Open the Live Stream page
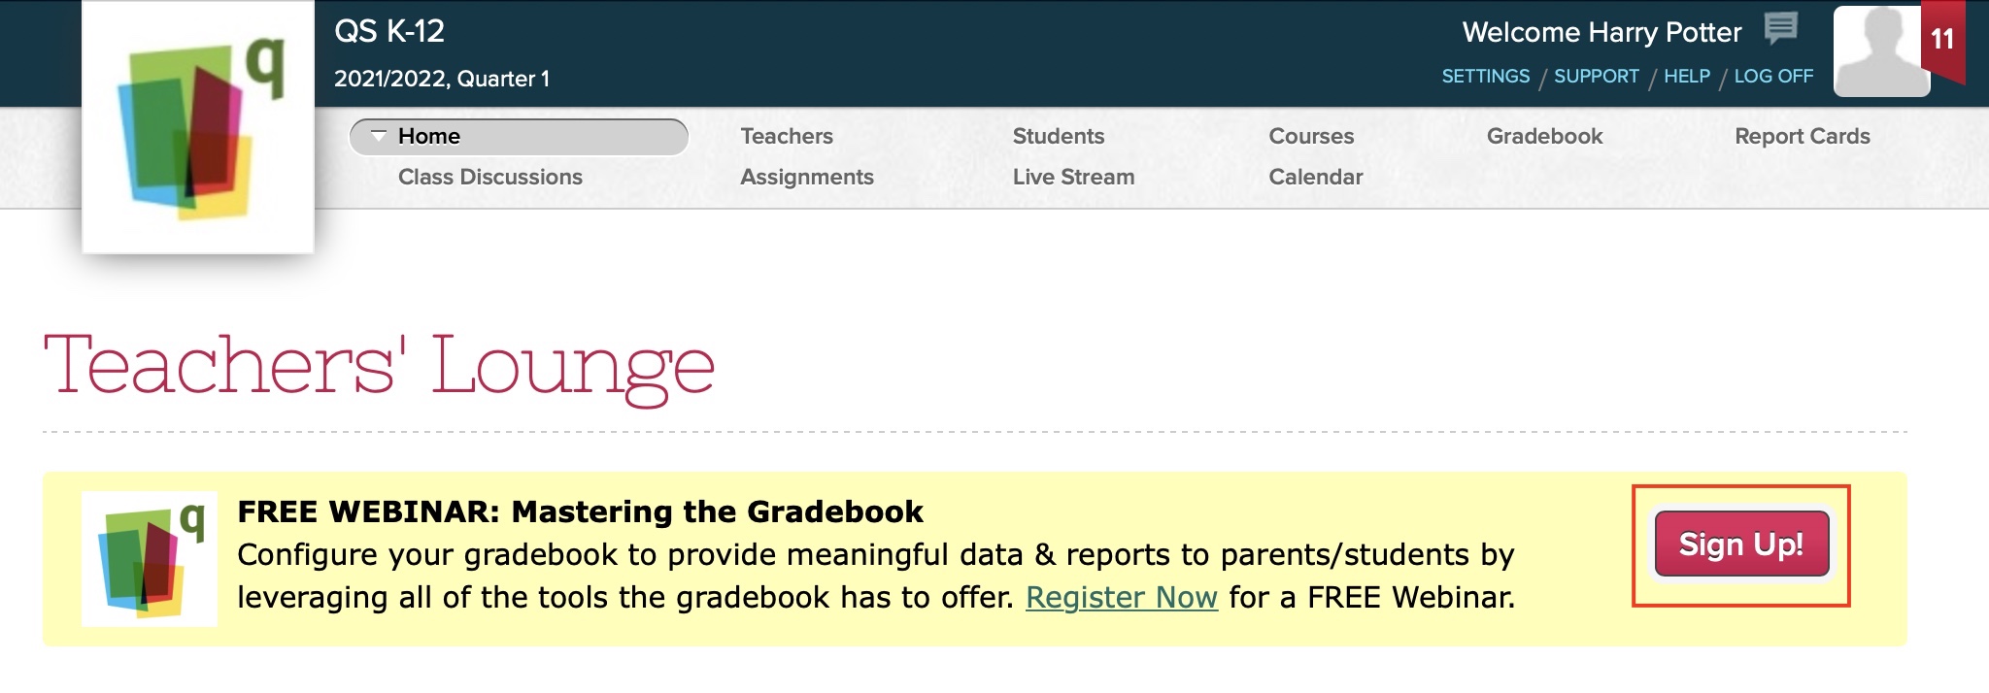The image size is (1989, 693). pyautogui.click(x=1073, y=177)
